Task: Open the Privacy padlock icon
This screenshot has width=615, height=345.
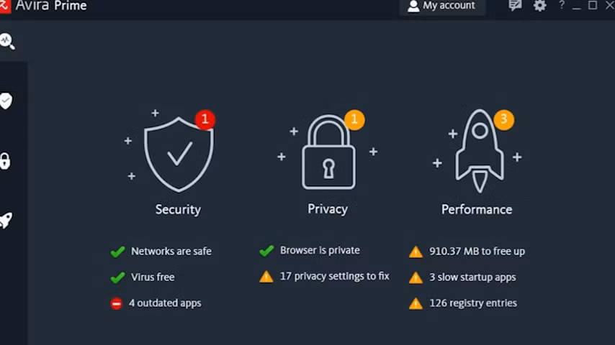Action: coord(328,152)
